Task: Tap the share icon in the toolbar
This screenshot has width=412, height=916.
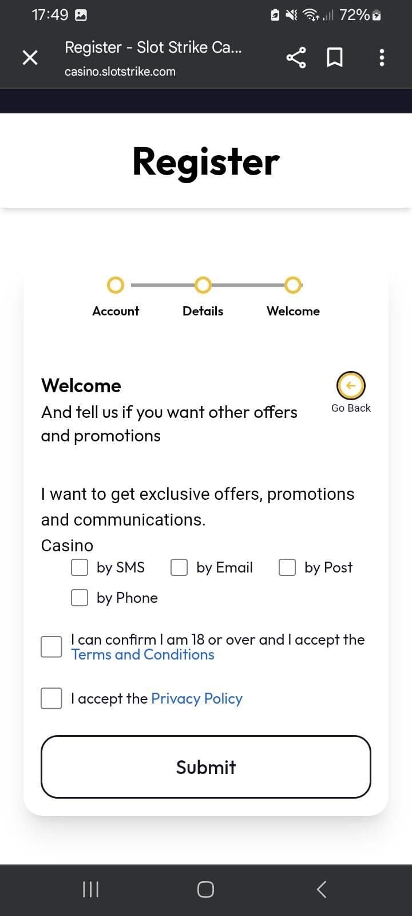Action: (295, 57)
